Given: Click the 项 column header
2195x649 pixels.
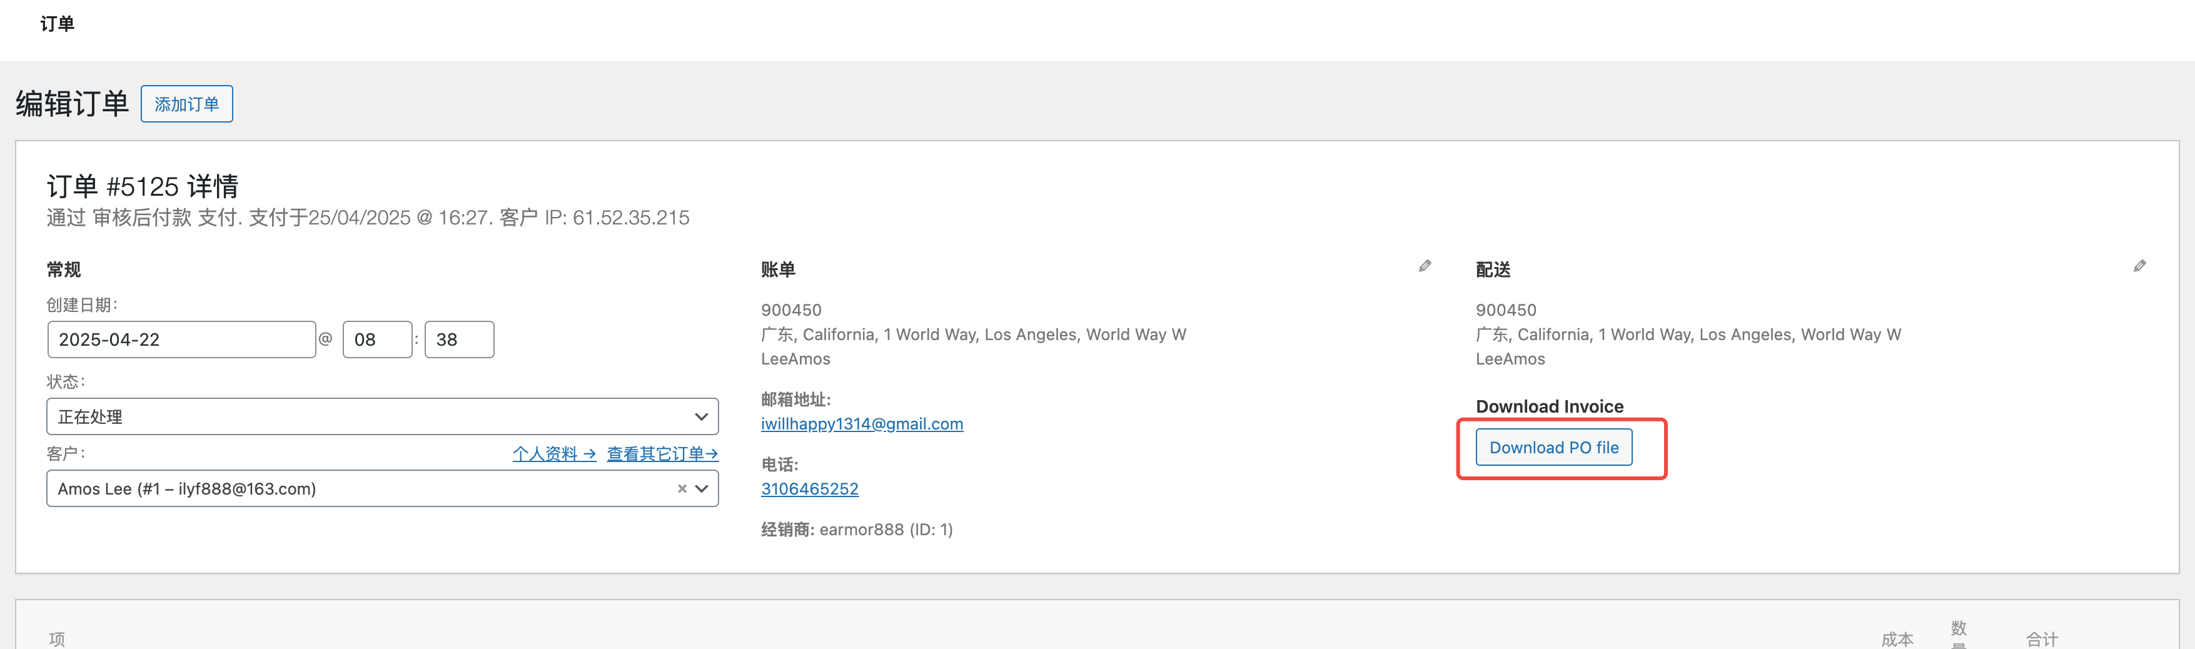Looking at the screenshot, I should point(57,639).
